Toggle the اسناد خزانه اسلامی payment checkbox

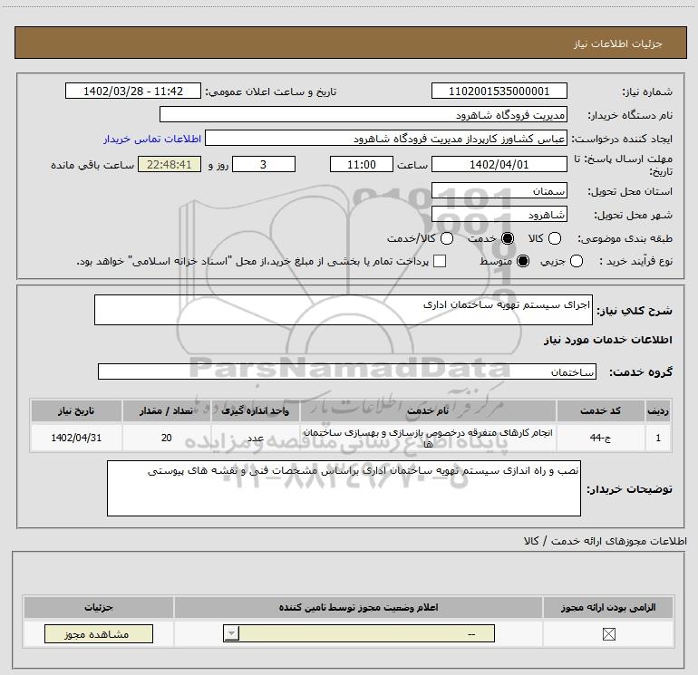click(440, 261)
